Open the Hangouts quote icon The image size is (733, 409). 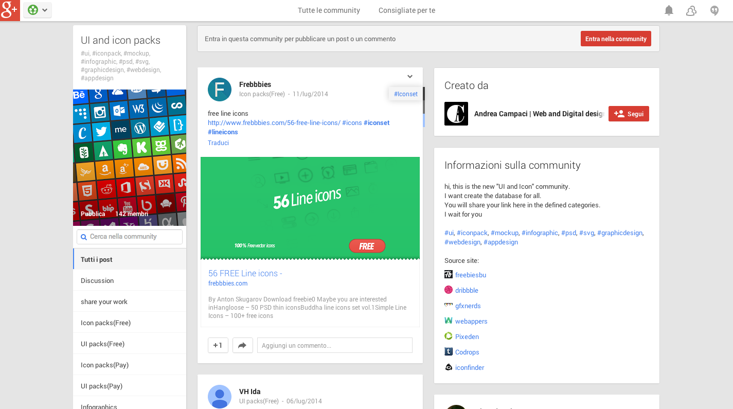(x=714, y=10)
